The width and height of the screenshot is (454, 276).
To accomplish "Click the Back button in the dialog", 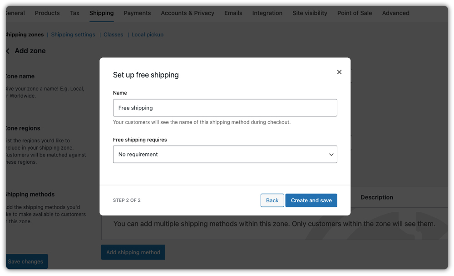I will point(272,200).
